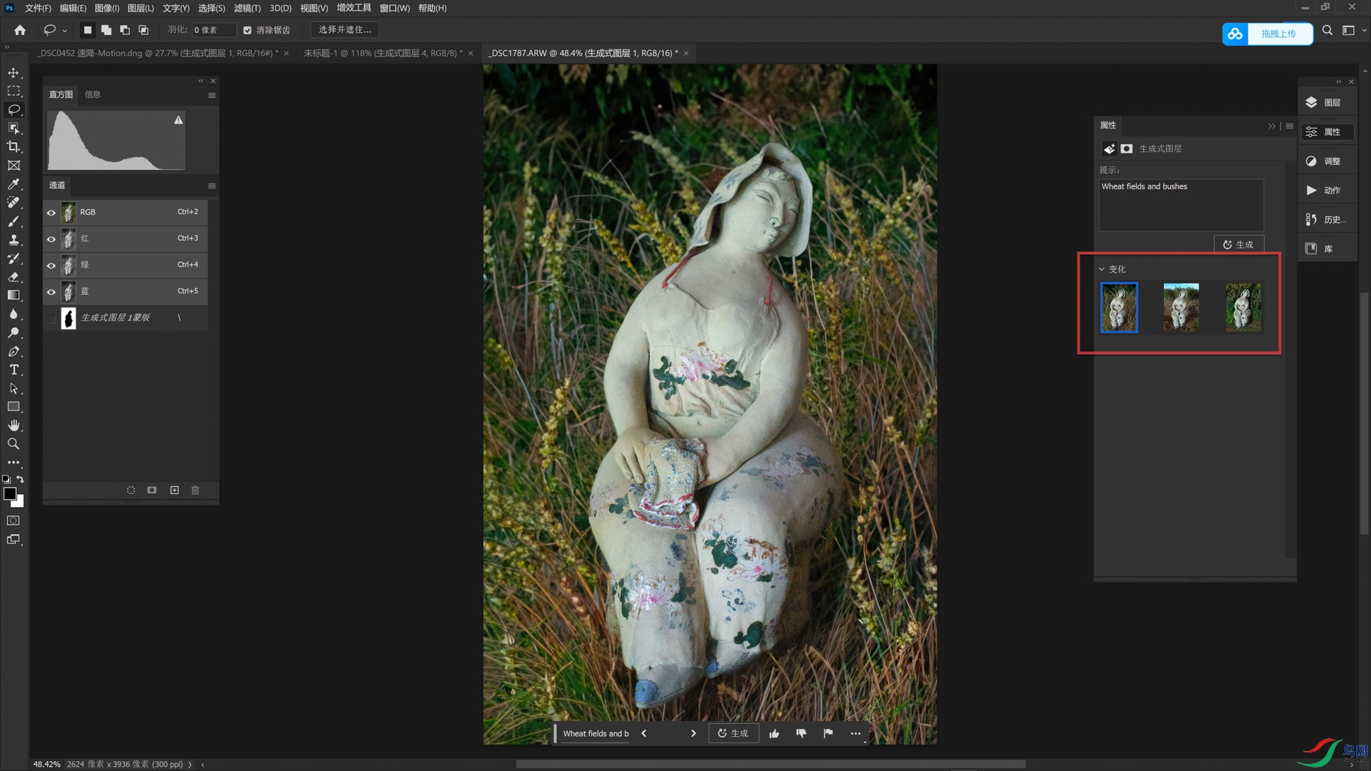The height and width of the screenshot is (771, 1371).
Task: Select the Hand tool
Action: [14, 425]
